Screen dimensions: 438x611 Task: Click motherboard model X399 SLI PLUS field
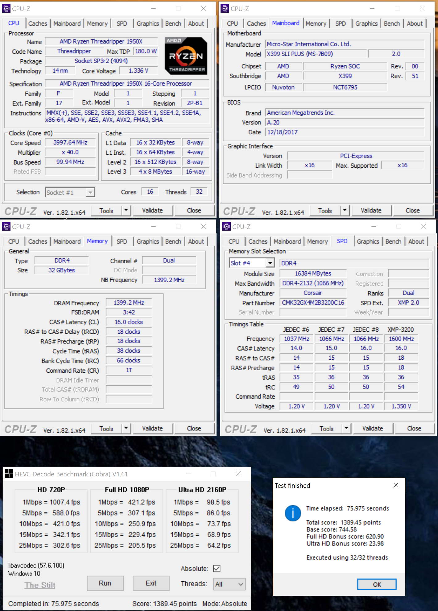[x=316, y=54]
